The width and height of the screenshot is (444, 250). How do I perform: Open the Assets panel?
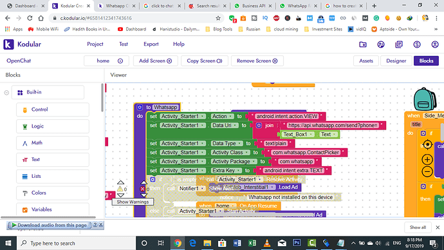[x=366, y=61]
